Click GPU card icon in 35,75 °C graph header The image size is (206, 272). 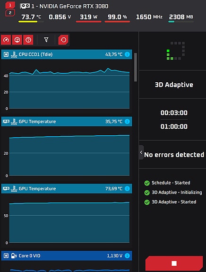tap(6, 121)
